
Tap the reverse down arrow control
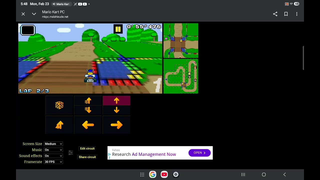pos(116,110)
